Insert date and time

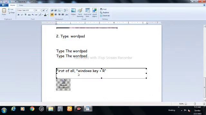coord(88,12)
